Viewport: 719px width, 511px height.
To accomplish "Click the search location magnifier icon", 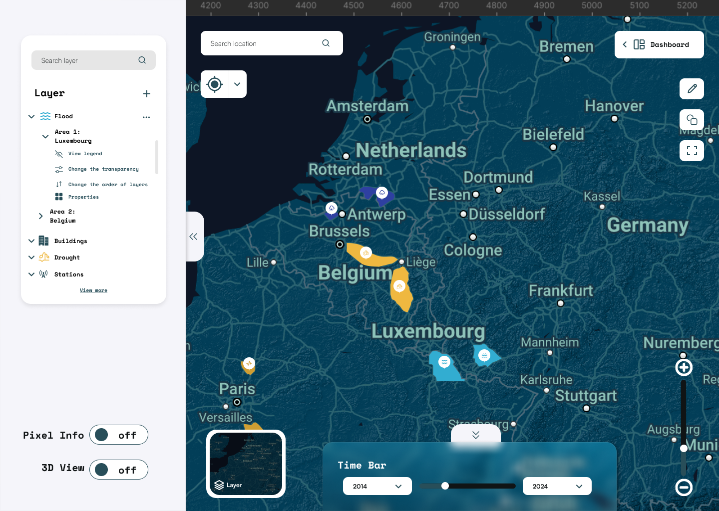I will click(326, 43).
